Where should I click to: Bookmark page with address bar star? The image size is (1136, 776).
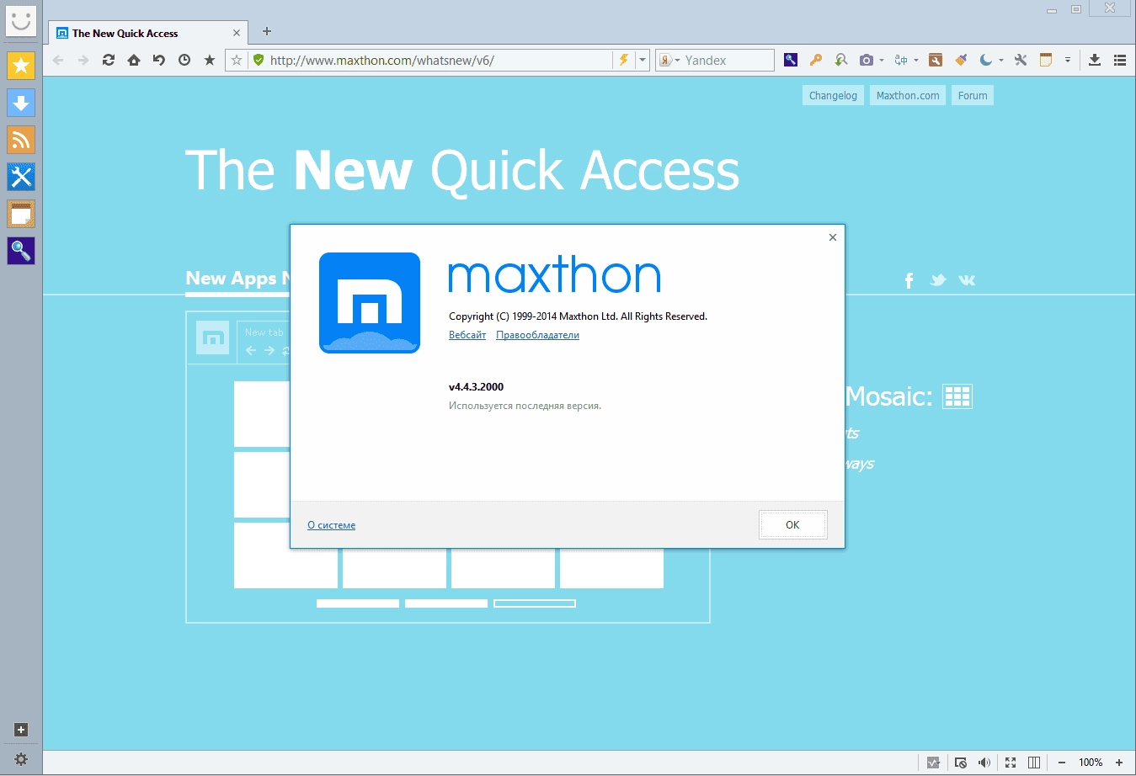237,60
